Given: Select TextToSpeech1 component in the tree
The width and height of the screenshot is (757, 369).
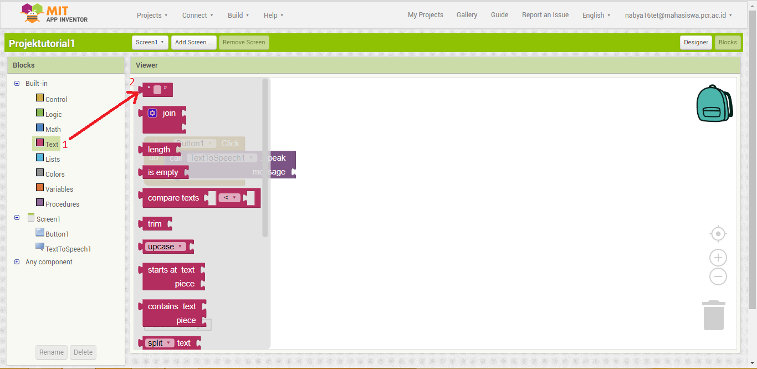Looking at the screenshot, I should point(63,249).
